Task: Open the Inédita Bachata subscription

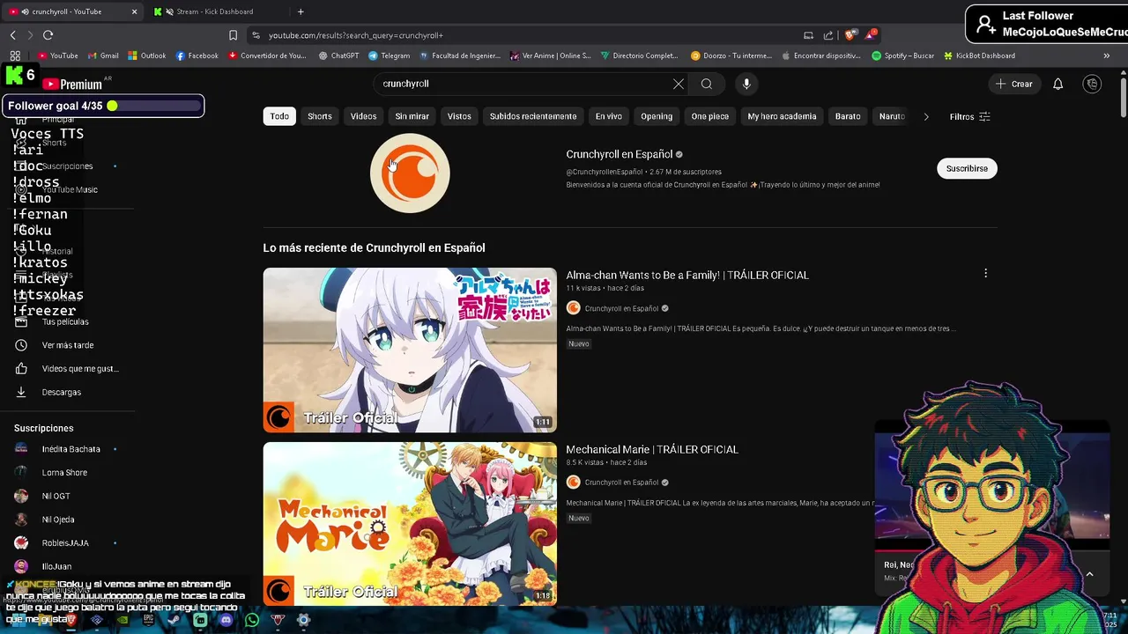Action: [x=67, y=449]
